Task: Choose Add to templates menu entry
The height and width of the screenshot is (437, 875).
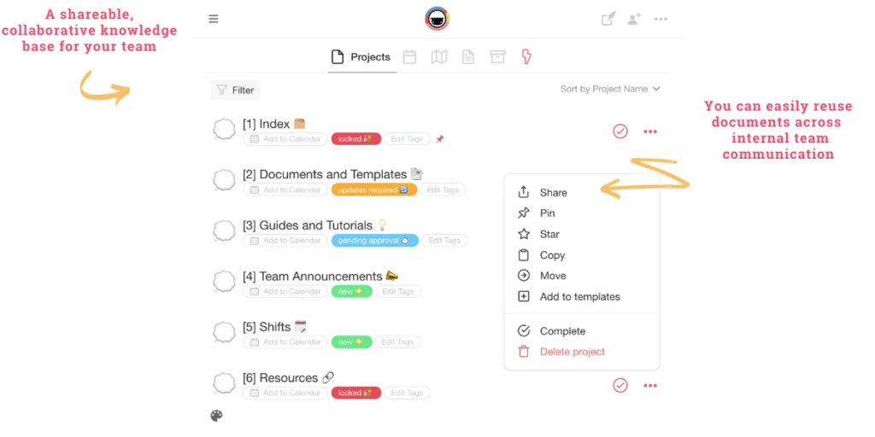Action: (579, 297)
